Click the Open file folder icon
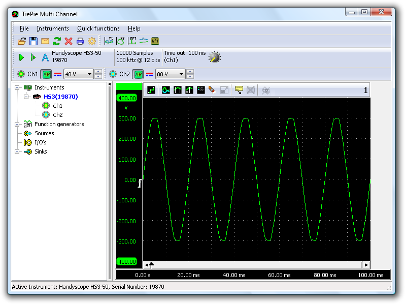The width and height of the screenshot is (405, 304). tap(22, 41)
